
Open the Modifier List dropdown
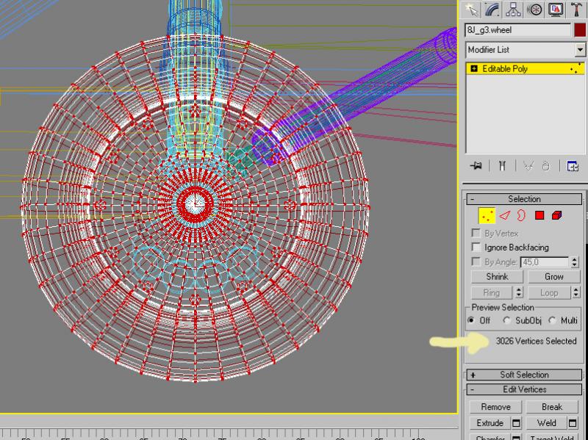pos(525,50)
